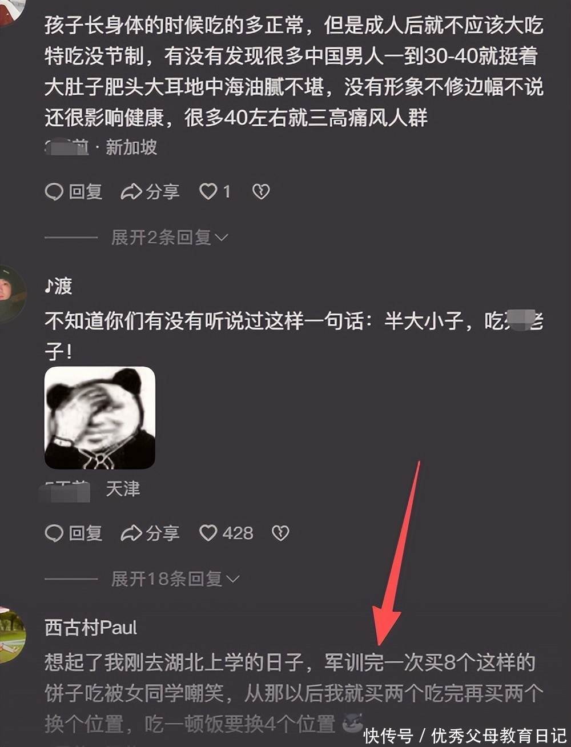Share the Singapore comment with arrow icon
Screen dimensions: 571x747
click(131, 192)
